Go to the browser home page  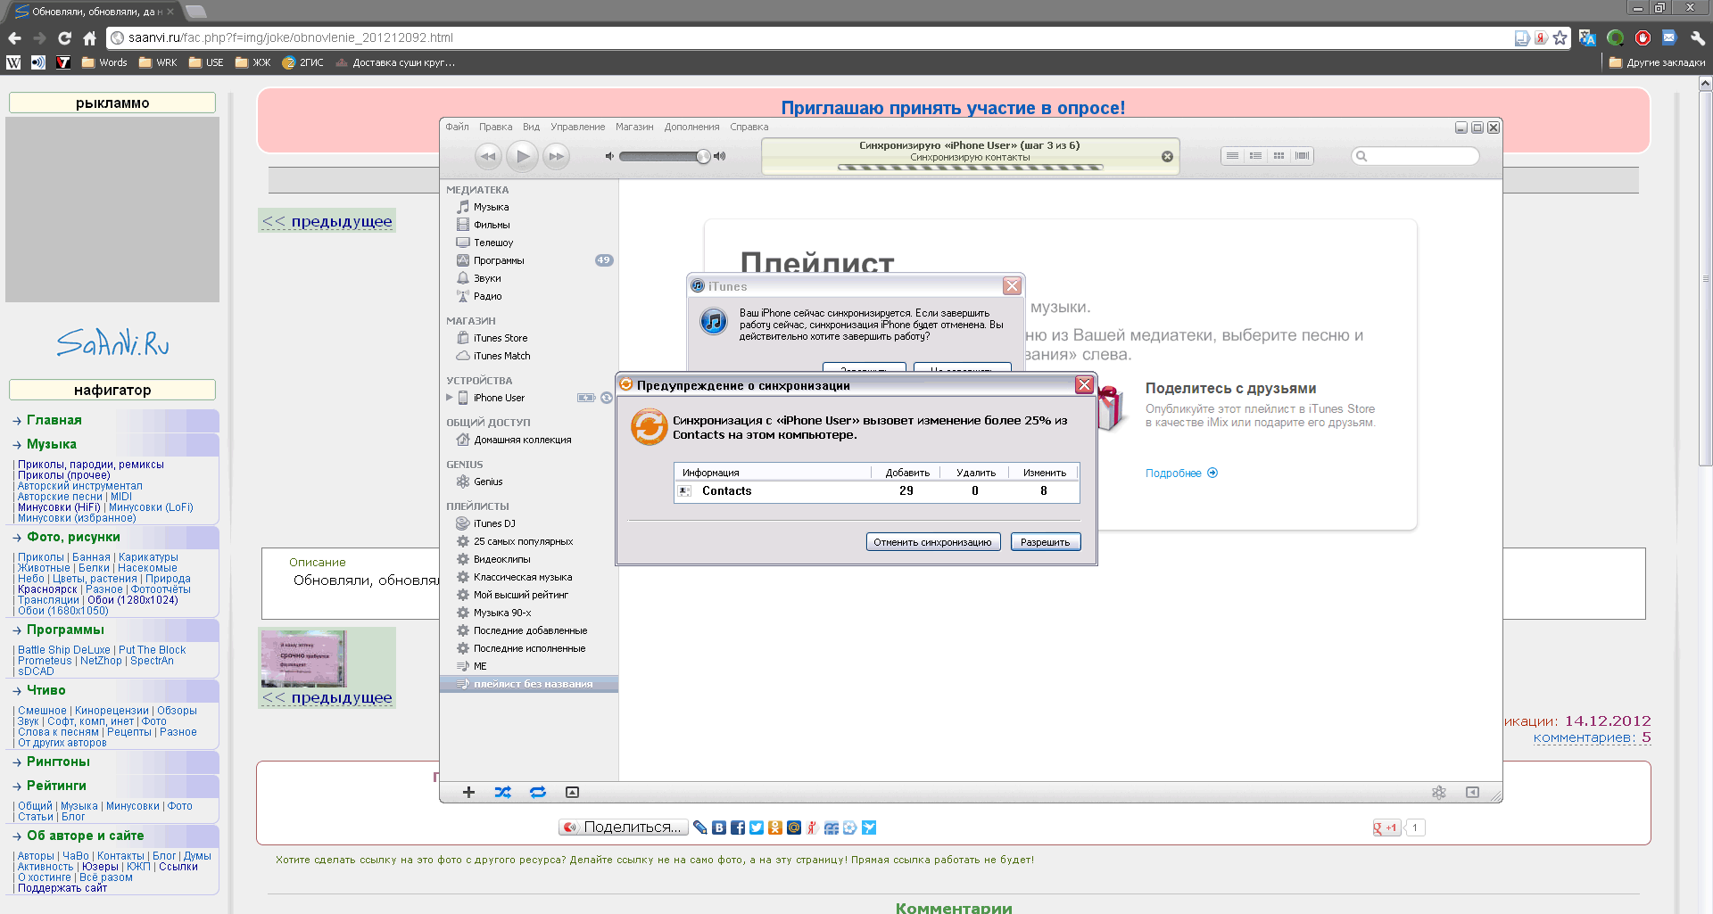[89, 37]
